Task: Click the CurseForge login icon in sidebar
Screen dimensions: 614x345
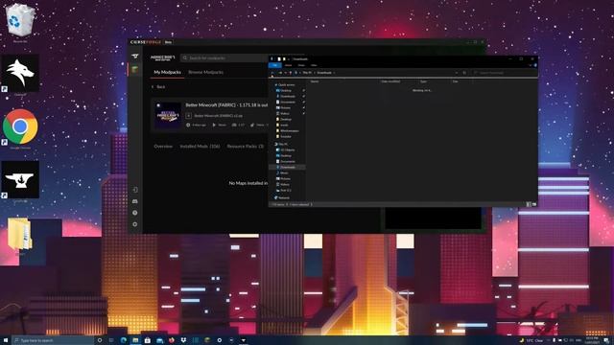Action: 135,190
